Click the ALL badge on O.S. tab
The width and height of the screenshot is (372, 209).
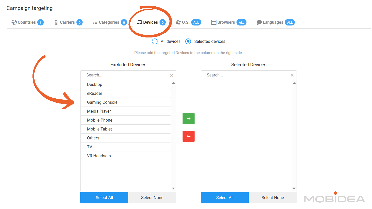click(x=196, y=22)
